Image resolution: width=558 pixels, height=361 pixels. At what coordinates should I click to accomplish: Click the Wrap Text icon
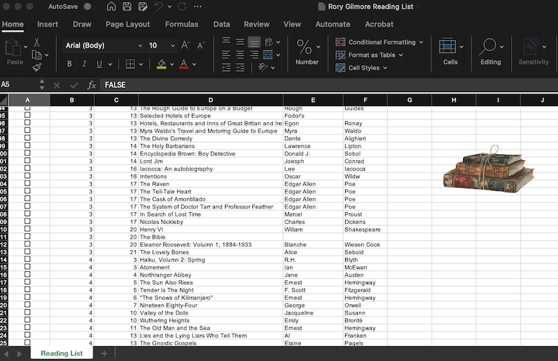tap(268, 42)
